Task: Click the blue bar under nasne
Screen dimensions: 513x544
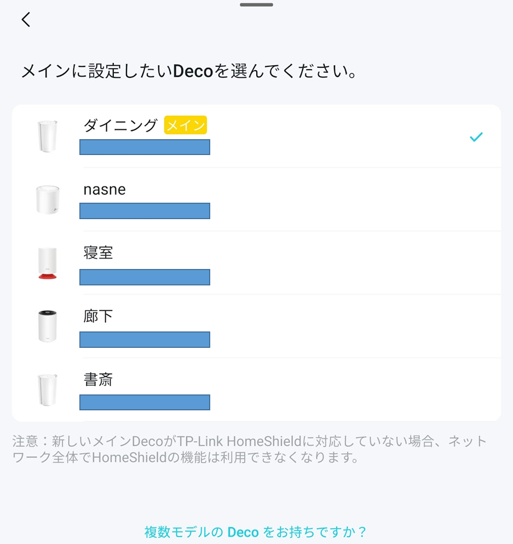Action: pyautogui.click(x=145, y=211)
